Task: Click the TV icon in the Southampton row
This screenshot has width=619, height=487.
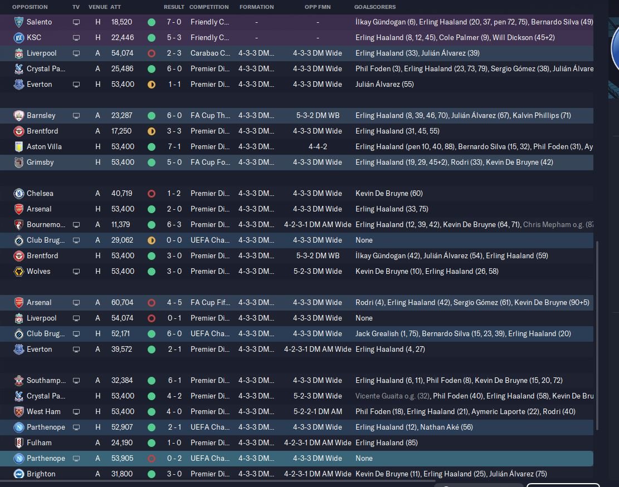Action: [x=76, y=381]
